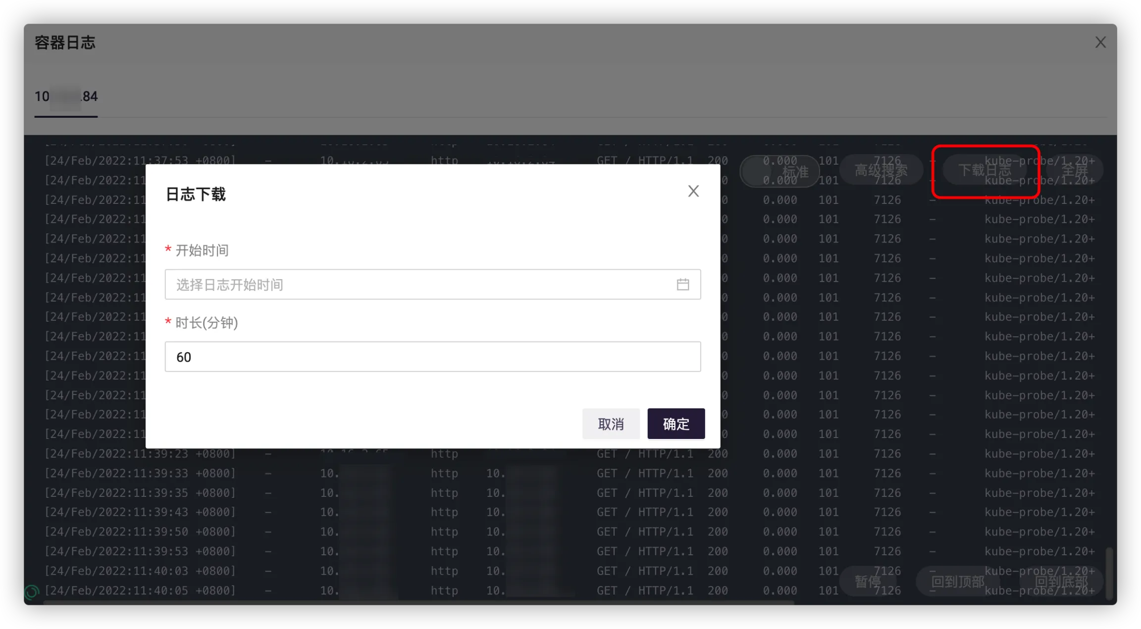The height and width of the screenshot is (629, 1141).
Task: Open 高级搜索 advanced search
Action: (x=881, y=171)
